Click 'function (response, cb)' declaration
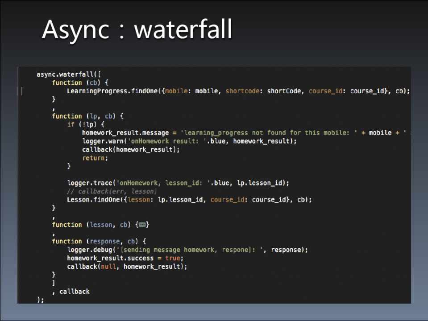Viewport: 428px width, 321px height. [x=95, y=241]
